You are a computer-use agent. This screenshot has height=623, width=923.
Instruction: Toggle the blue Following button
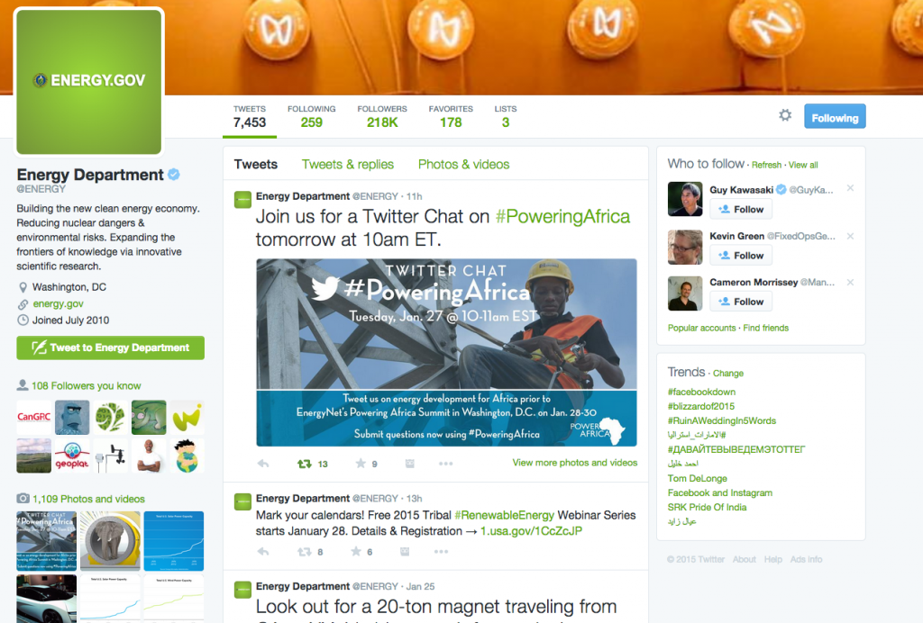coord(835,116)
